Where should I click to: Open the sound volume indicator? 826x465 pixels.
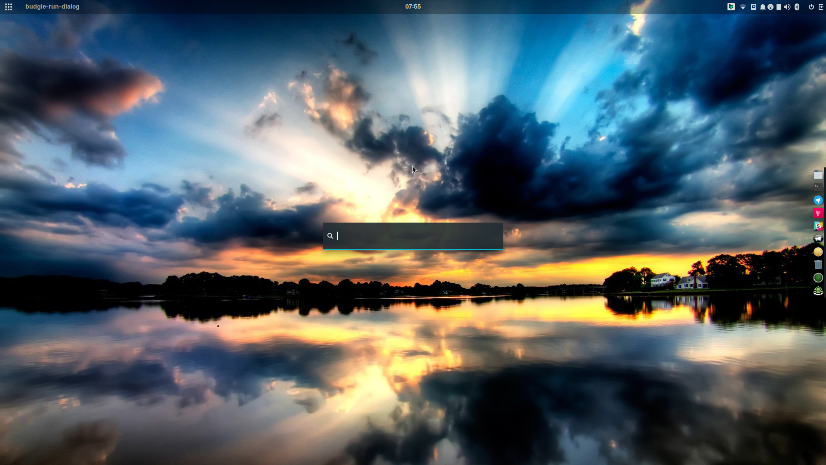(x=787, y=7)
